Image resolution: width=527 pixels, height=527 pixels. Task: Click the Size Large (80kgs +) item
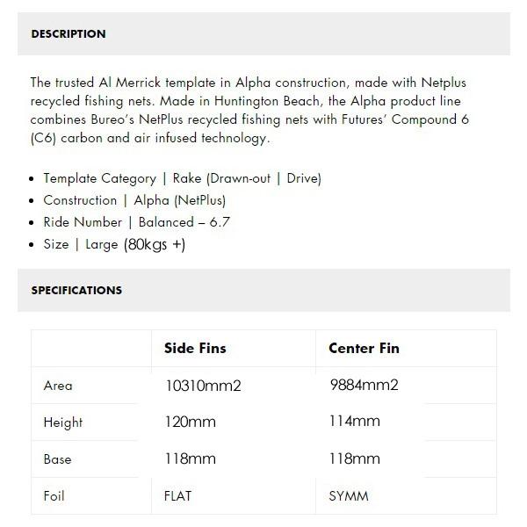coord(114,244)
